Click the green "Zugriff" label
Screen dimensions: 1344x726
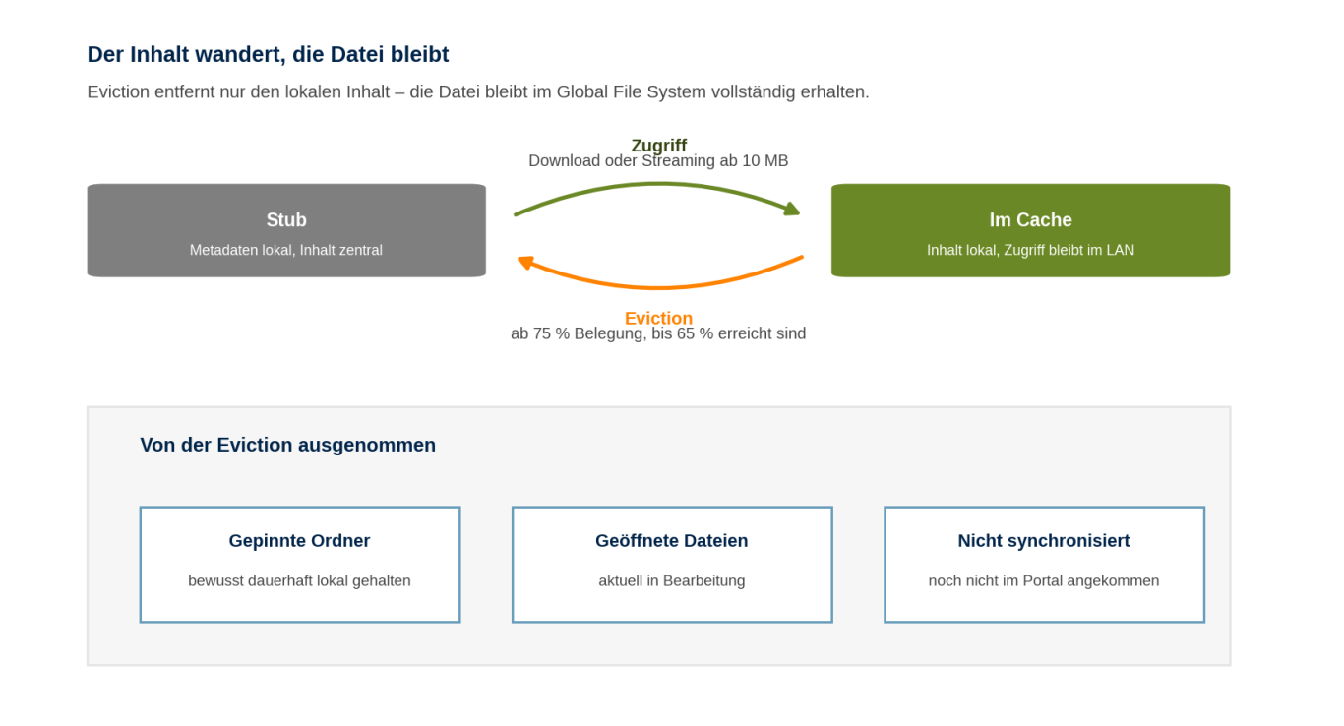click(658, 145)
